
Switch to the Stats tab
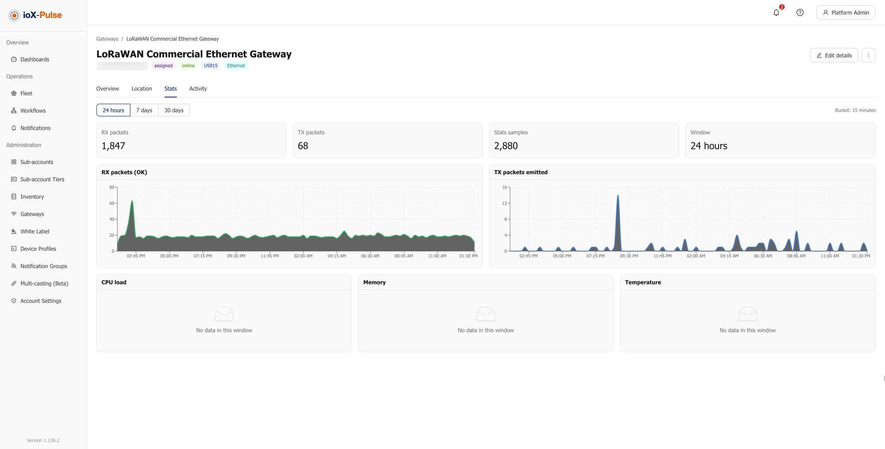point(171,89)
